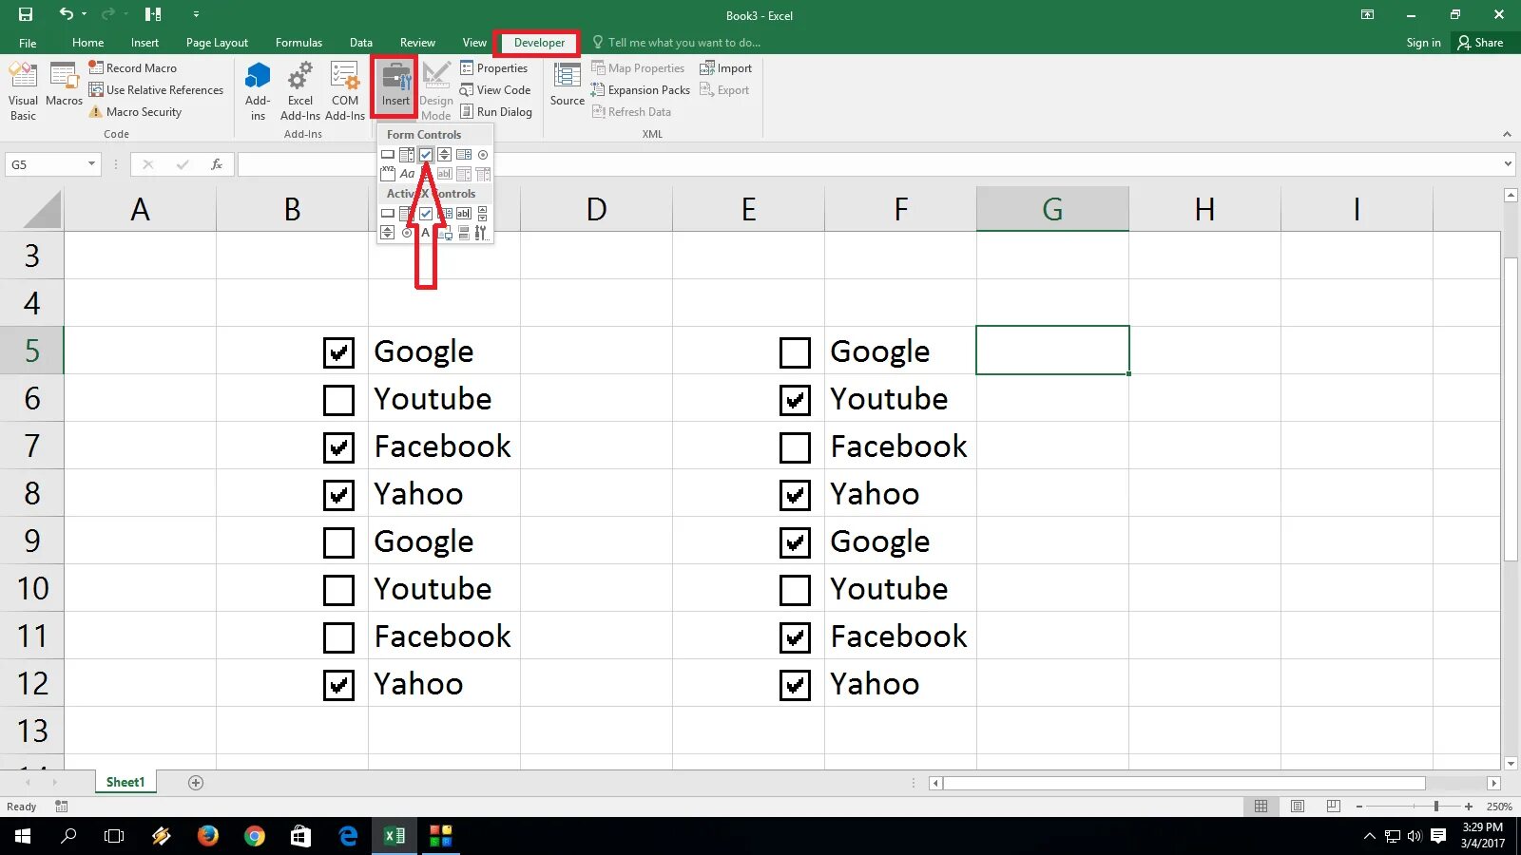Image resolution: width=1521 pixels, height=855 pixels.
Task: Click View Code
Action: pyautogui.click(x=495, y=90)
